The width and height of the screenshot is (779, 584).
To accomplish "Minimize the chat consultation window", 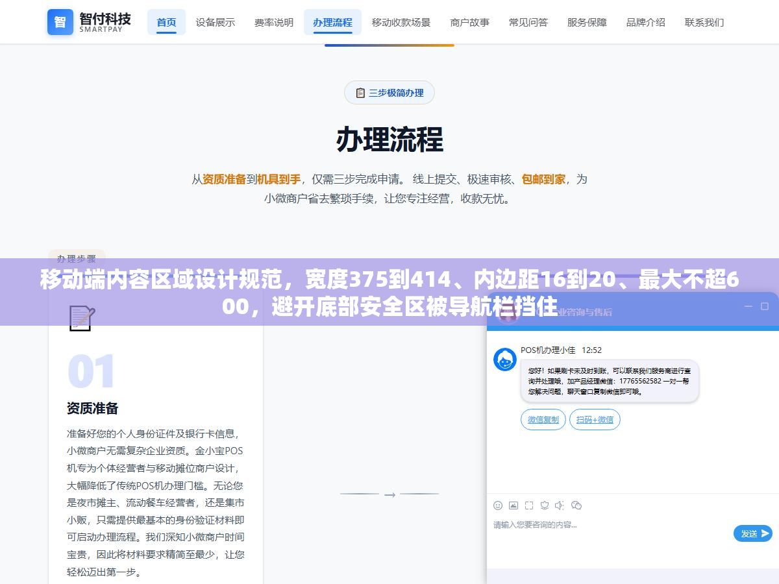I will point(748,306).
